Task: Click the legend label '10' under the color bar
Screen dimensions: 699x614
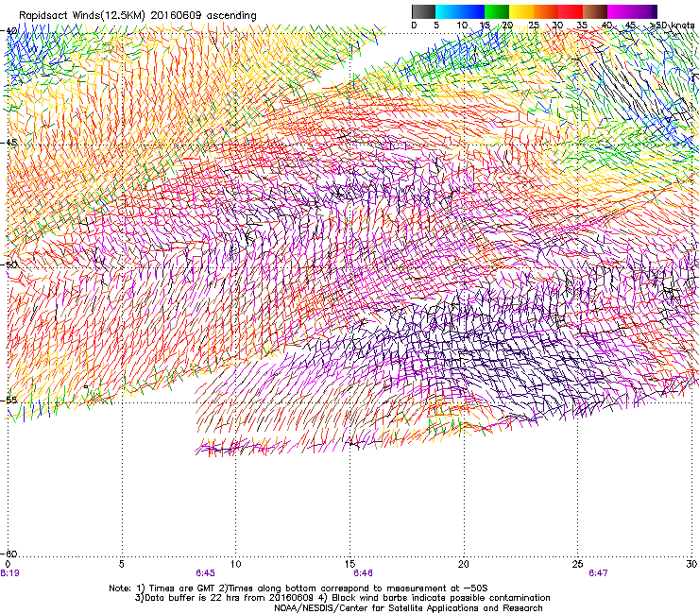Action: [x=462, y=25]
